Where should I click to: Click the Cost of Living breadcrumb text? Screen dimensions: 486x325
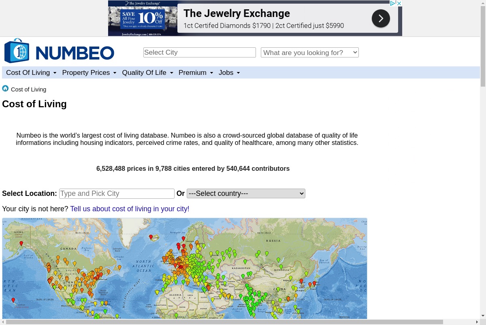[28, 89]
